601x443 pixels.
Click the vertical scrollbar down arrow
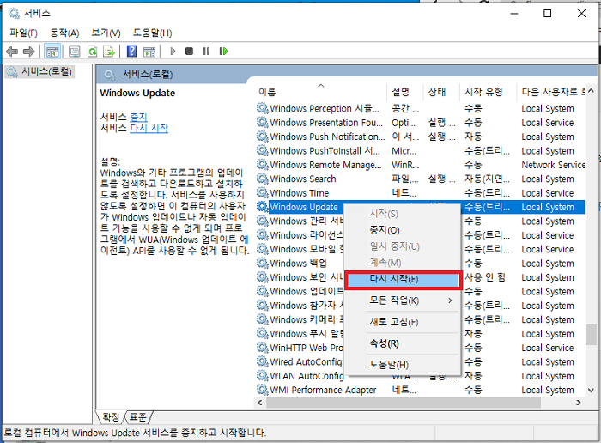[591, 391]
